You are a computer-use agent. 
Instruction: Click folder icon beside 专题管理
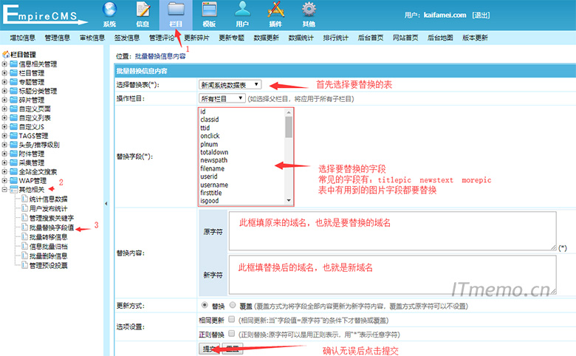coord(13,81)
